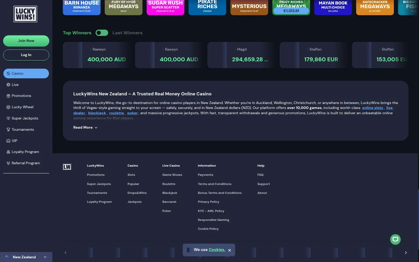Follow the blackjack text link
The width and height of the screenshot is (419, 262).
pyautogui.click(x=97, y=113)
